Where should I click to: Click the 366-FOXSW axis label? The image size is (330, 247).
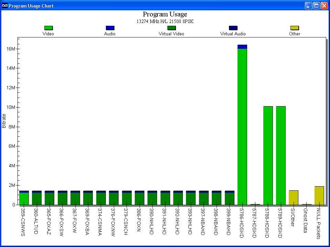[x=61, y=222]
